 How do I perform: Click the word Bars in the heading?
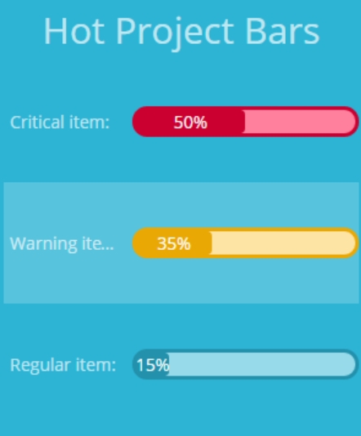point(283,30)
